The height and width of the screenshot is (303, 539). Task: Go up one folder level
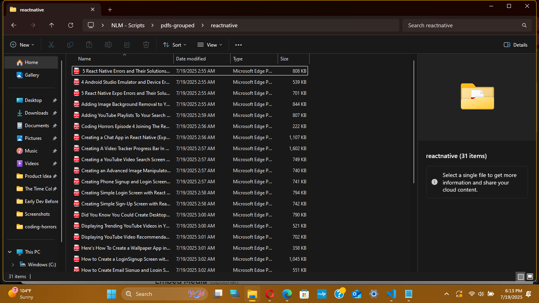coord(52,25)
